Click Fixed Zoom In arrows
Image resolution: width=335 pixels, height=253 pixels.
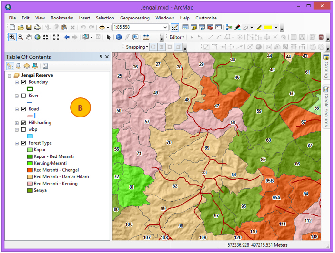click(45, 37)
